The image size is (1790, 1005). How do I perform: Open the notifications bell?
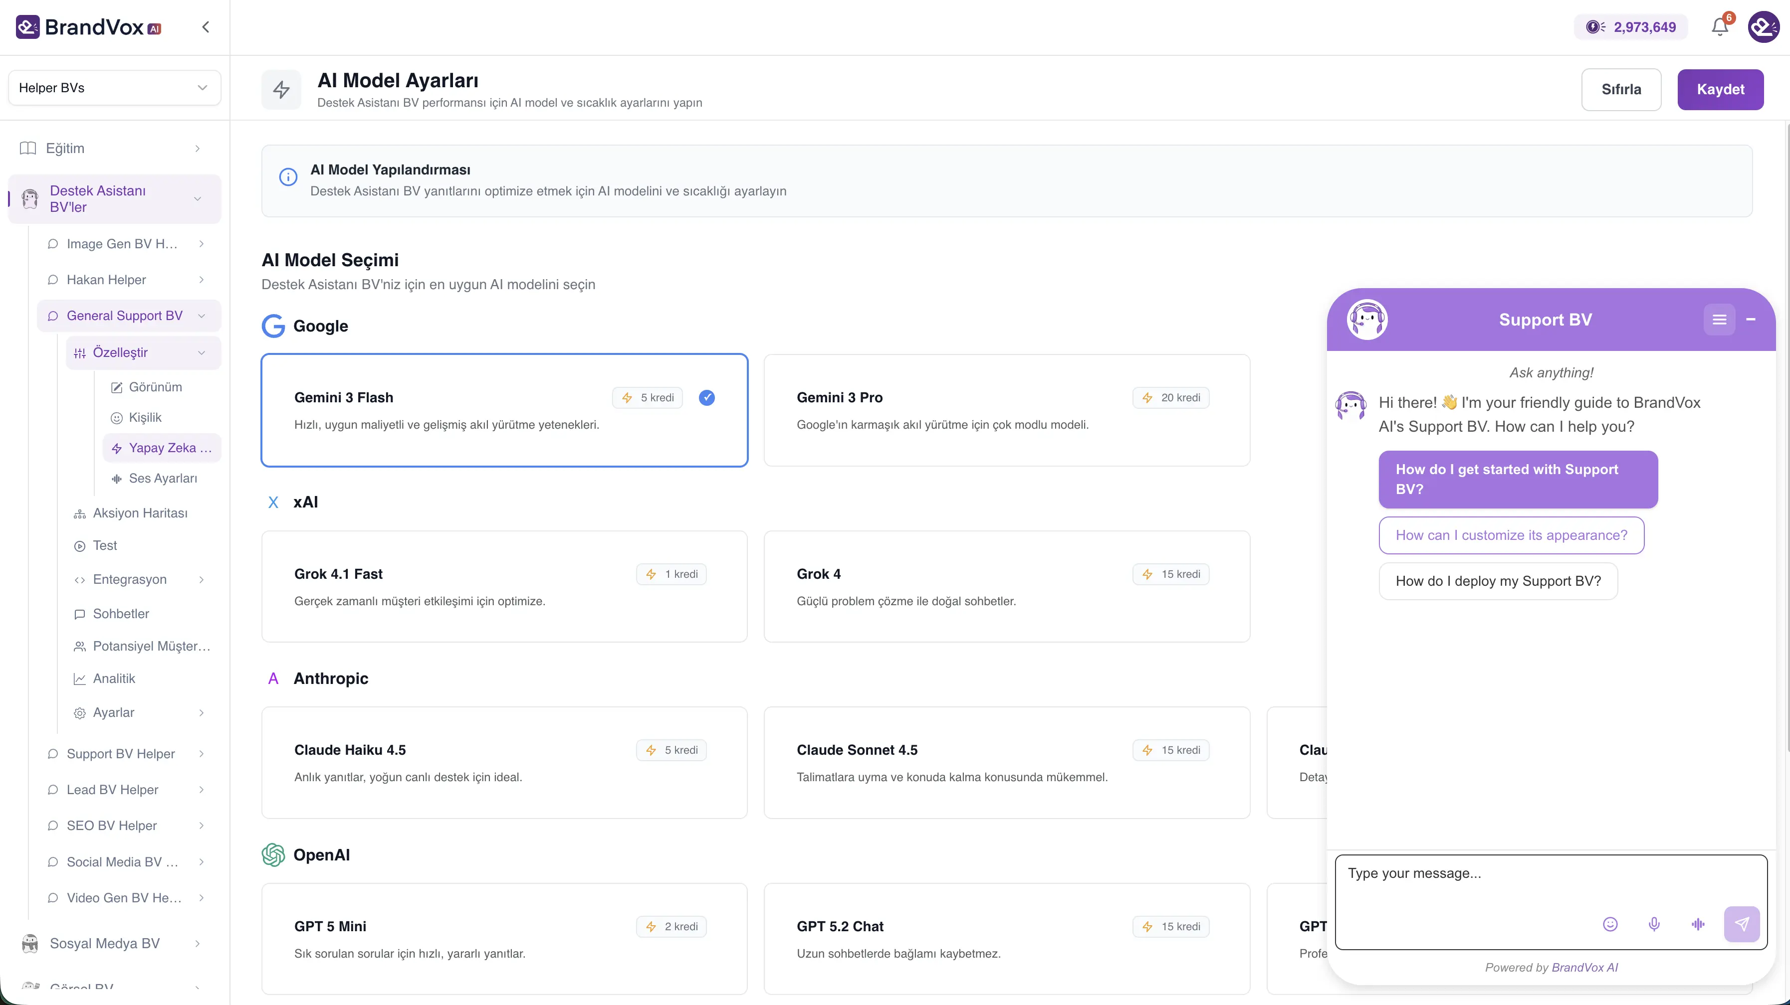pos(1720,27)
